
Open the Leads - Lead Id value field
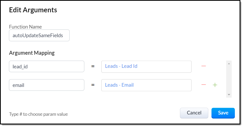pyautogui.click(x=146, y=67)
